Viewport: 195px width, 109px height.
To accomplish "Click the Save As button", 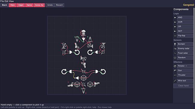I will (39, 5).
